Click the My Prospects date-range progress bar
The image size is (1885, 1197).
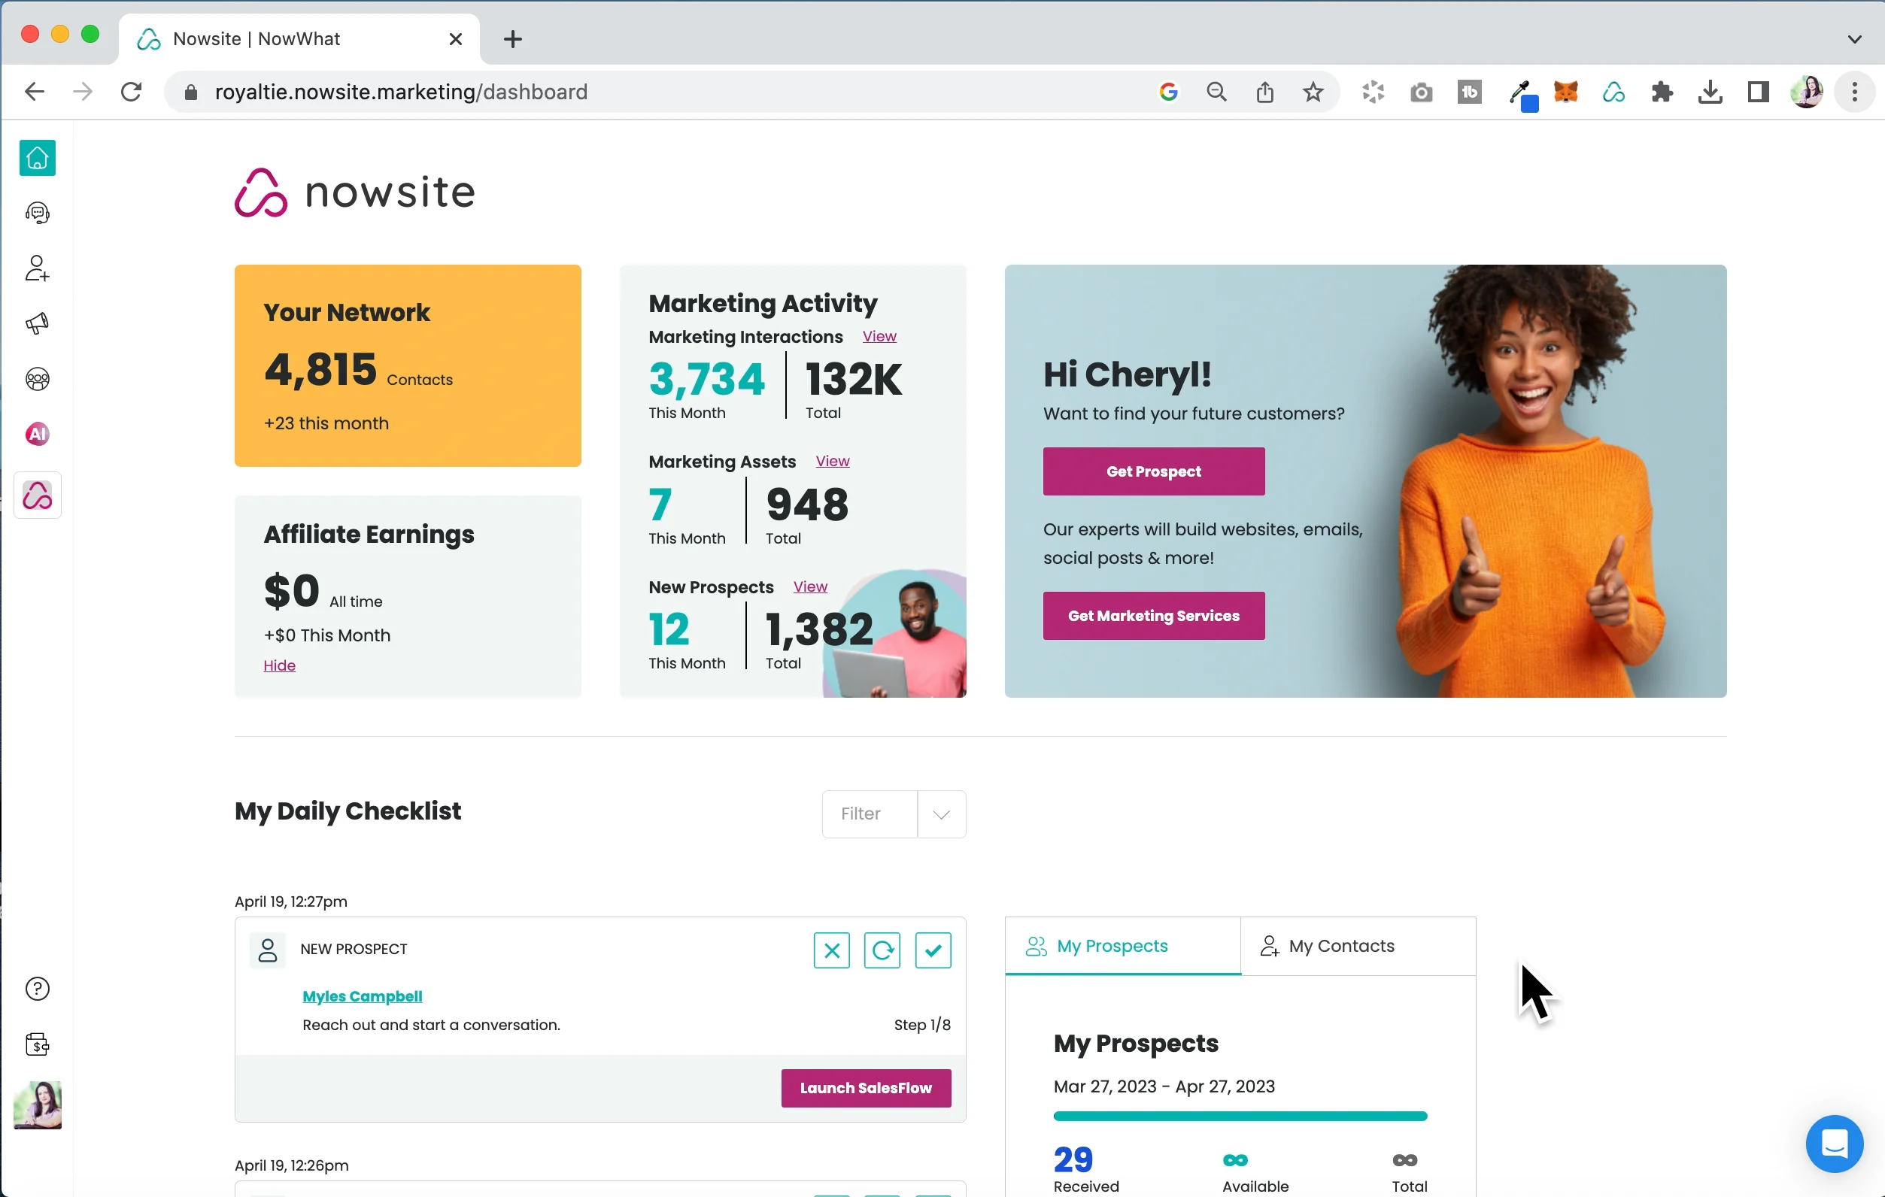click(x=1240, y=1117)
